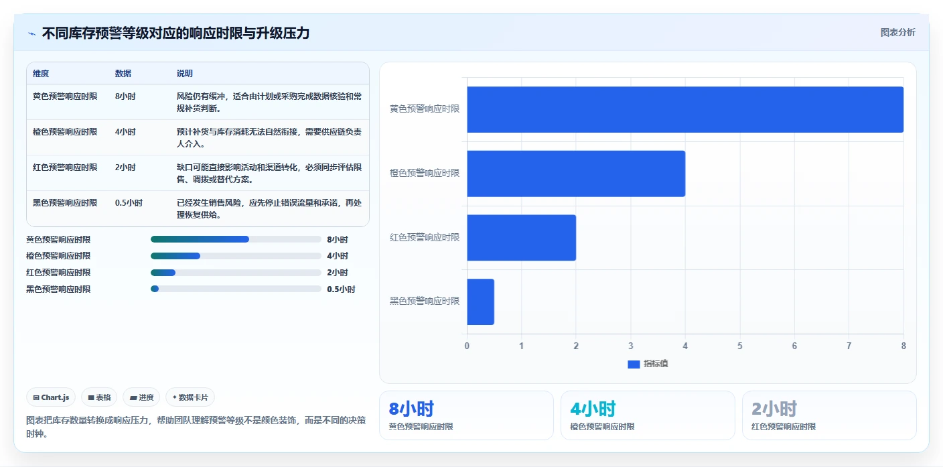
Task: Click 橙色预警响应时限 in table first column
Action: (x=65, y=132)
